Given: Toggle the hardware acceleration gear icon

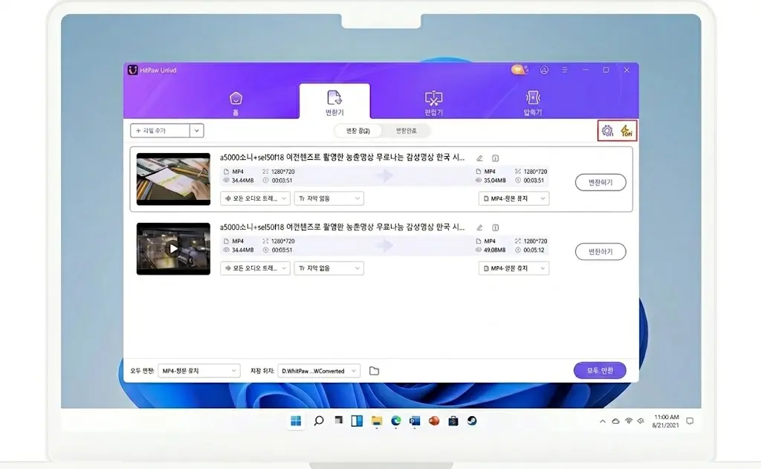Looking at the screenshot, I should point(607,131).
